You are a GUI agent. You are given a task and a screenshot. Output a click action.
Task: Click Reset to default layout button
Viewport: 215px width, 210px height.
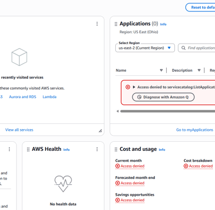click(200, 7)
